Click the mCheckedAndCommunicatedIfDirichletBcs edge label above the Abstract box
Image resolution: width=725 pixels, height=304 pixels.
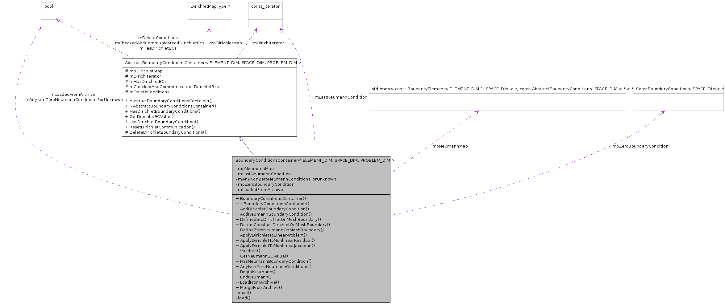coord(160,43)
